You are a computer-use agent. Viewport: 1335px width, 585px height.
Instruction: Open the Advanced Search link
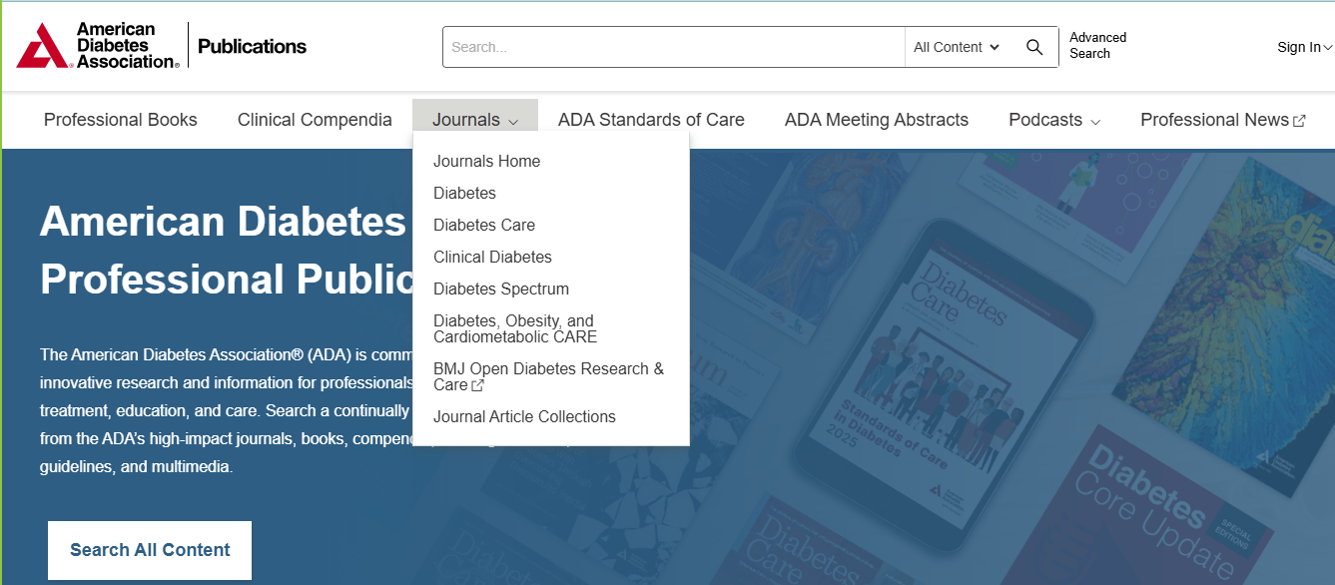coord(1097,46)
